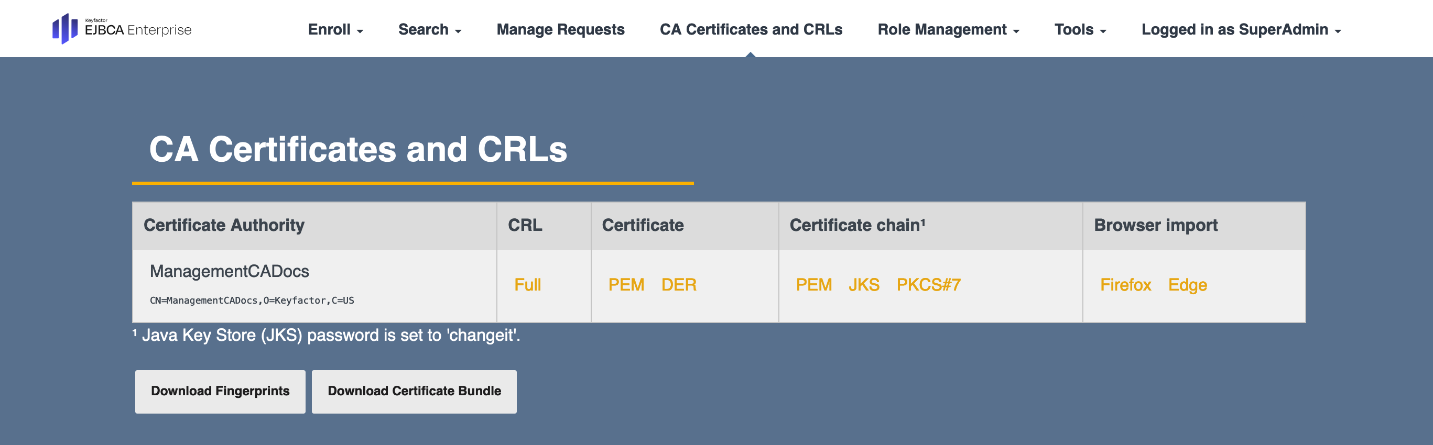1433x445 pixels.
Task: Import CA certificate into Edge
Action: (1187, 285)
